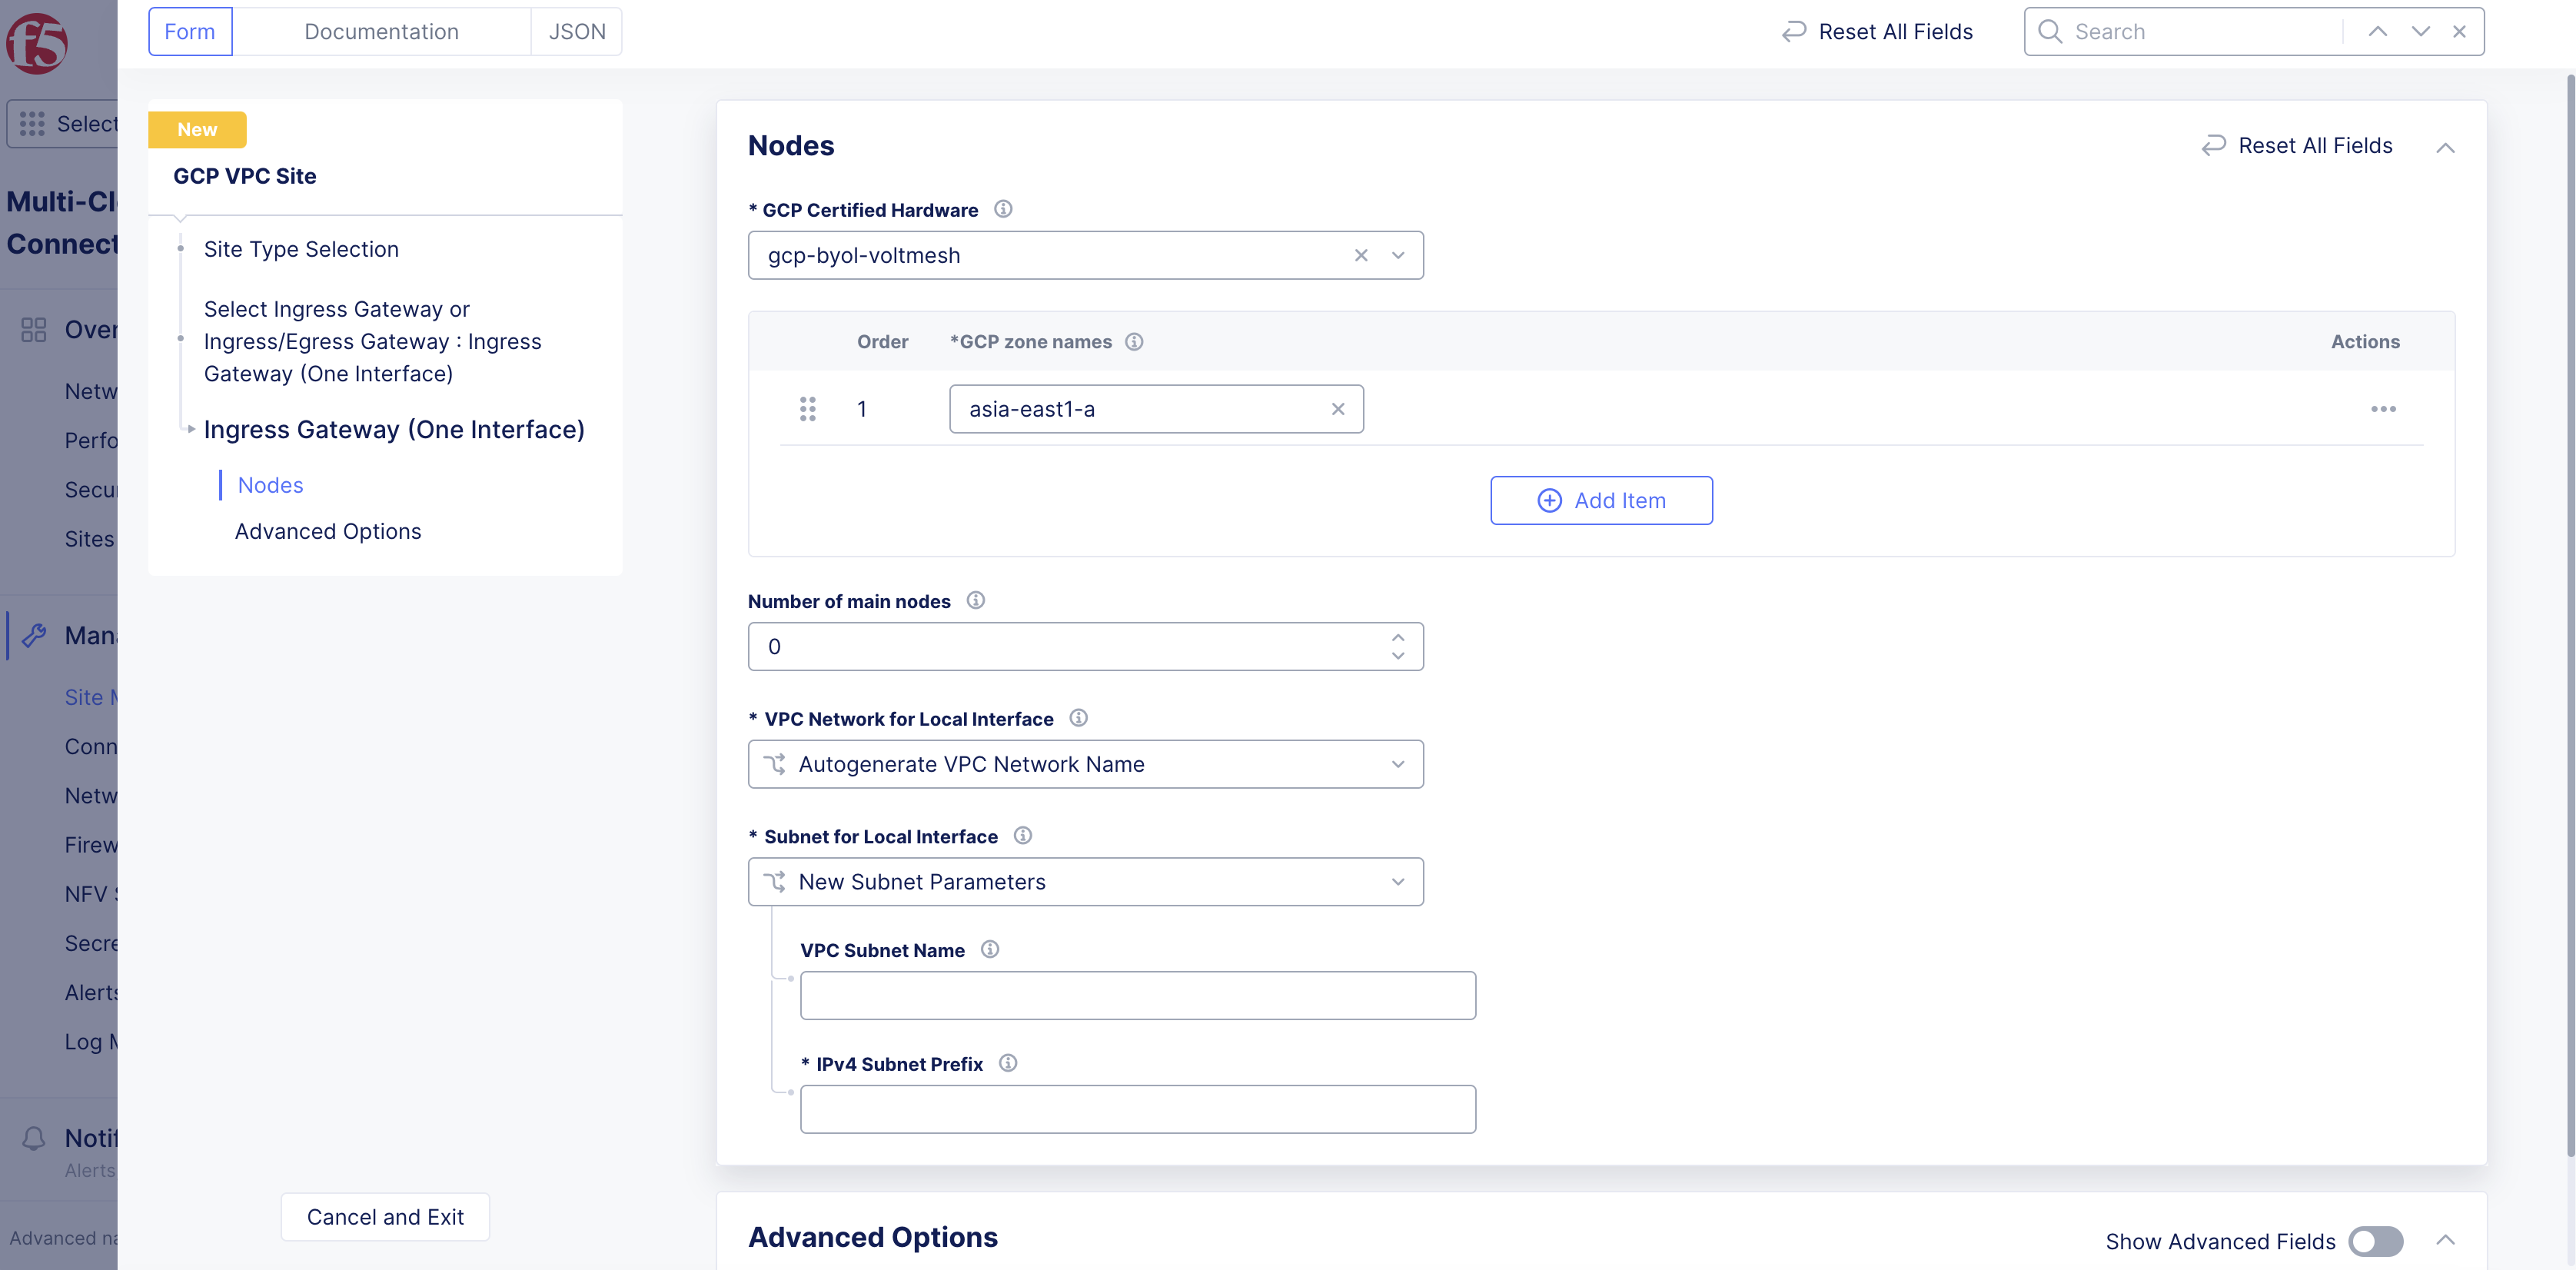Click info icon beside GCP Certified Hardware
The width and height of the screenshot is (2576, 1270).
(x=1003, y=209)
